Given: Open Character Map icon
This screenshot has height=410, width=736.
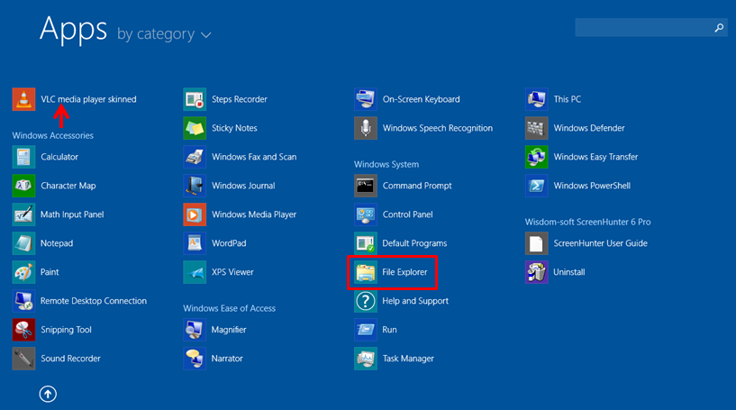Looking at the screenshot, I should 23,186.
